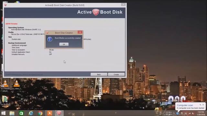Start building with the Create button
207x116 pixels.
[116, 74]
